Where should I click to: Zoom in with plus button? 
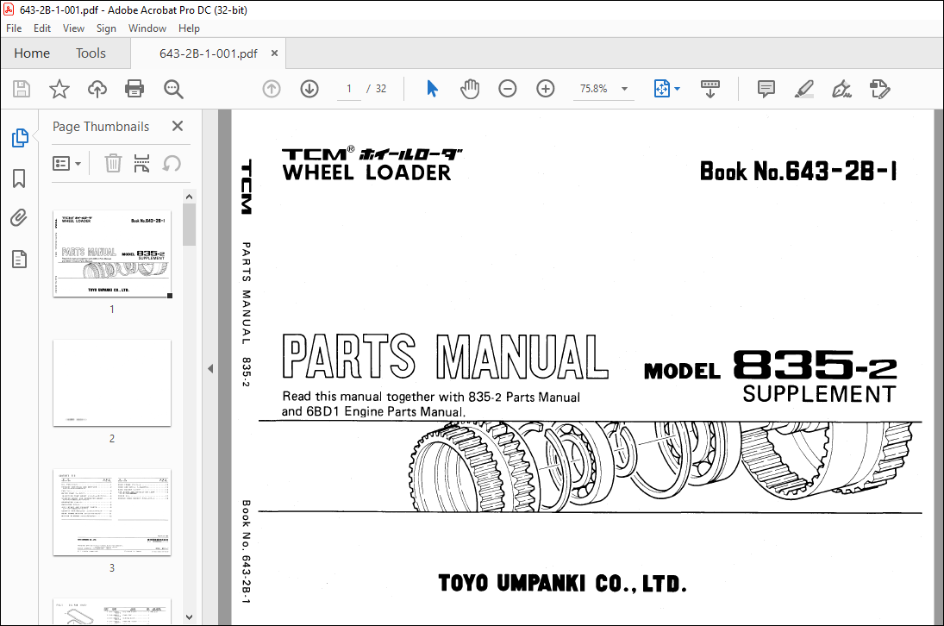click(546, 89)
